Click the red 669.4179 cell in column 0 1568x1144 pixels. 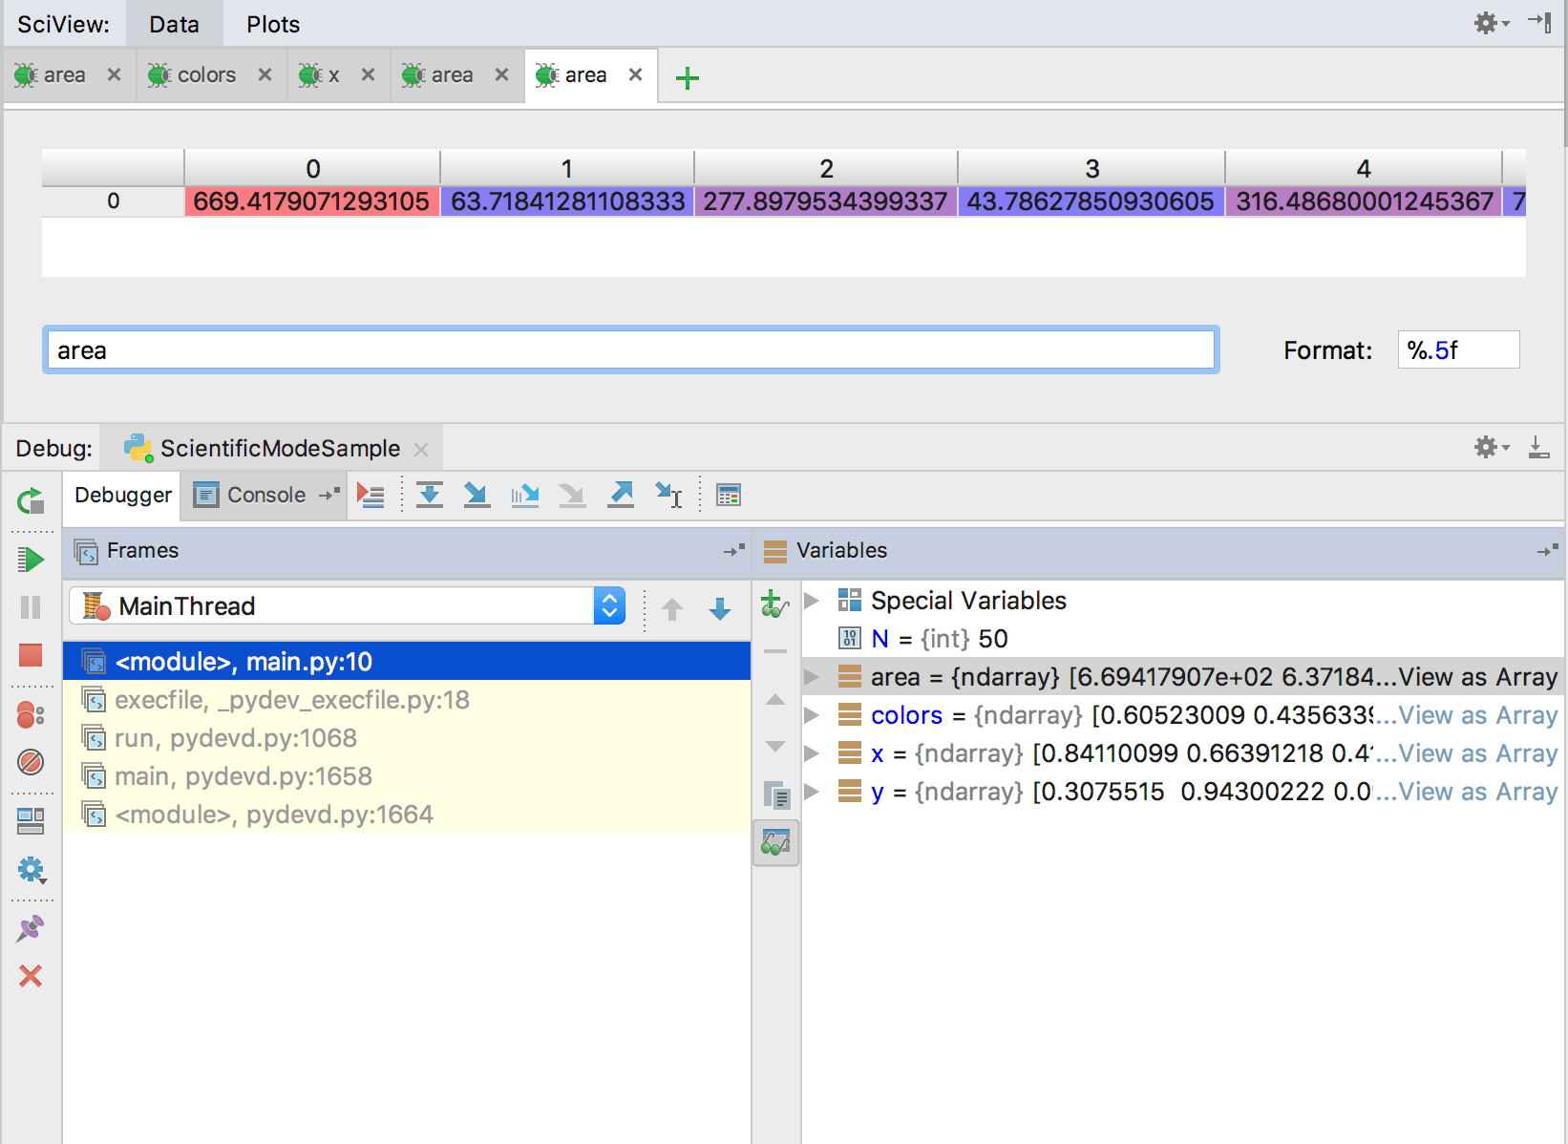(x=311, y=201)
